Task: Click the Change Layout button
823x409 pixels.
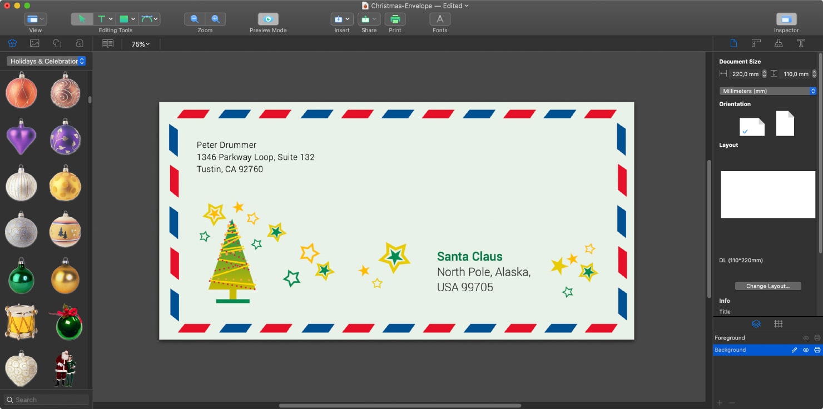Action: (x=767, y=286)
